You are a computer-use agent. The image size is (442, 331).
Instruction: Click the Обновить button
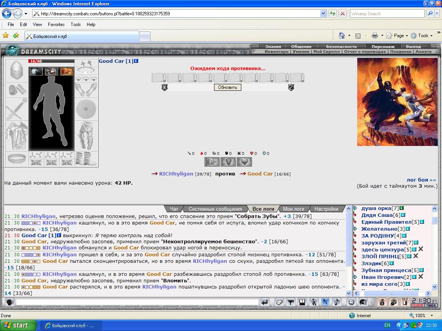coord(228,87)
